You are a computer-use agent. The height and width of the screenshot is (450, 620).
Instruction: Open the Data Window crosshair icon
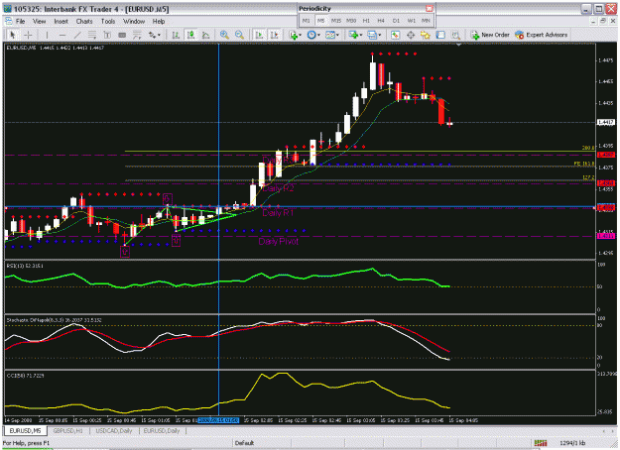click(x=411, y=35)
